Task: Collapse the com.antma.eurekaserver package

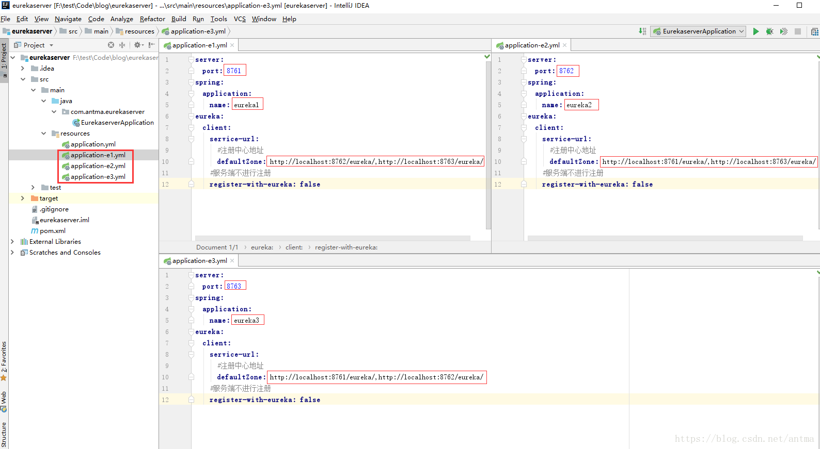Action: pyautogui.click(x=54, y=112)
